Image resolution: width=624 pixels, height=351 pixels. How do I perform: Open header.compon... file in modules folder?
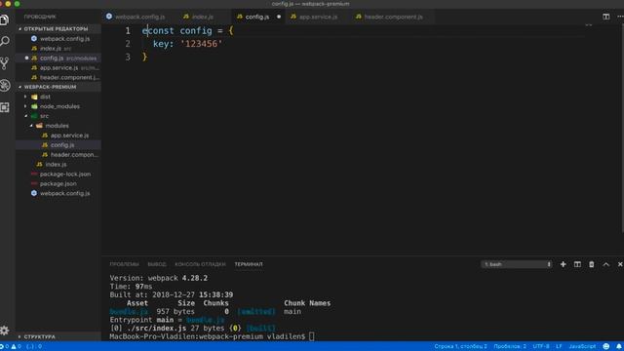coord(58,154)
